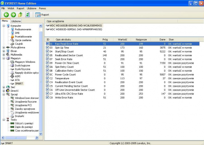Screen dimensions: 204x145
Task: Collapse the Magazyn tree node
Action: click(x=4, y=58)
